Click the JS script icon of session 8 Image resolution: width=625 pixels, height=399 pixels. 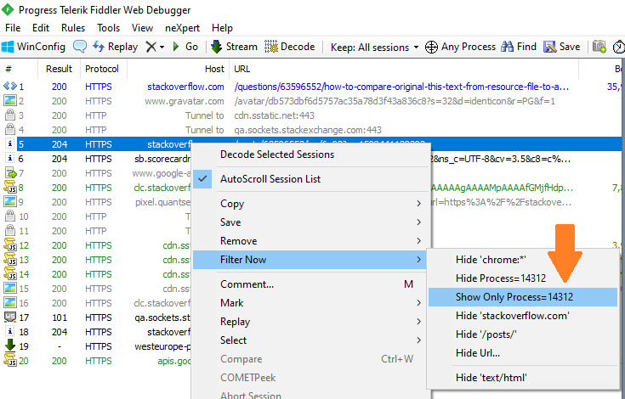click(10, 188)
